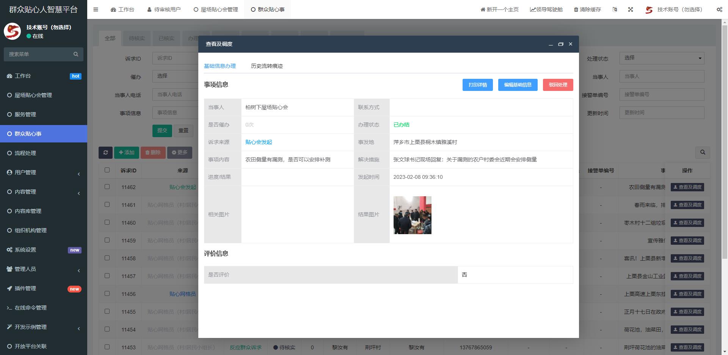Click the green 提交 search button
Viewport: 728px width, 355px height.
click(162, 130)
